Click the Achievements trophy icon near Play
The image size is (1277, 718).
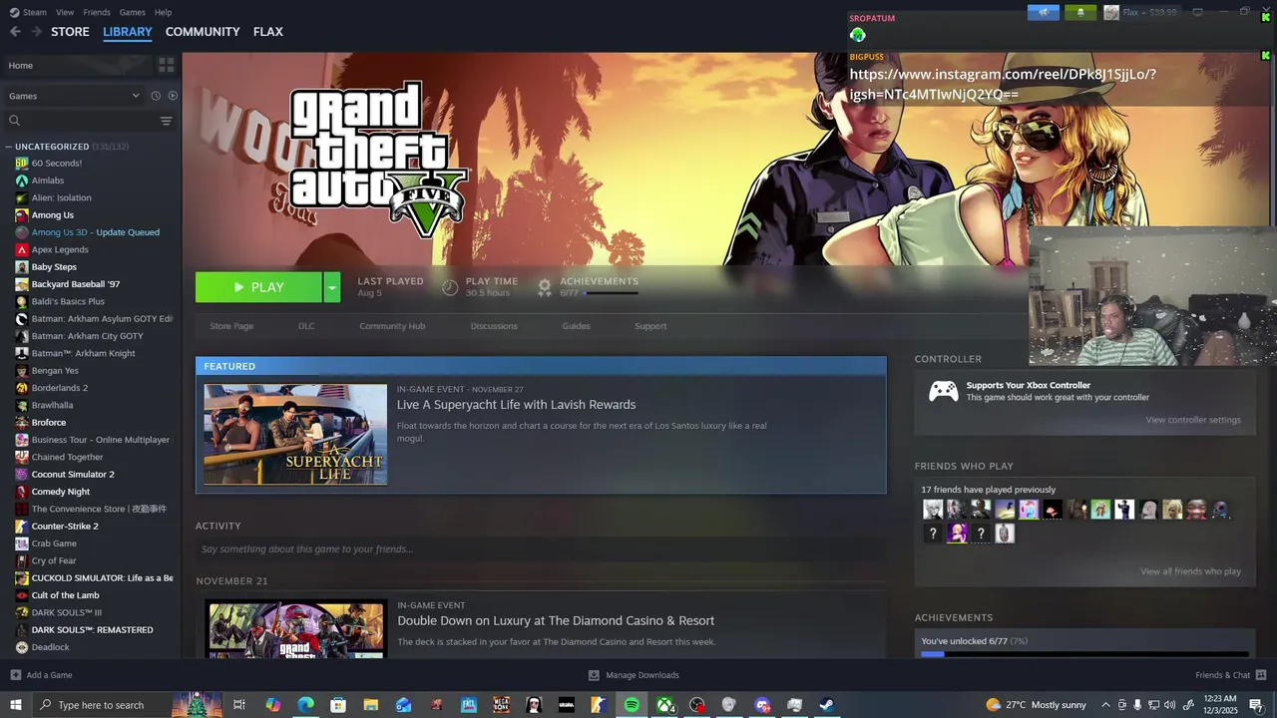[x=545, y=287]
